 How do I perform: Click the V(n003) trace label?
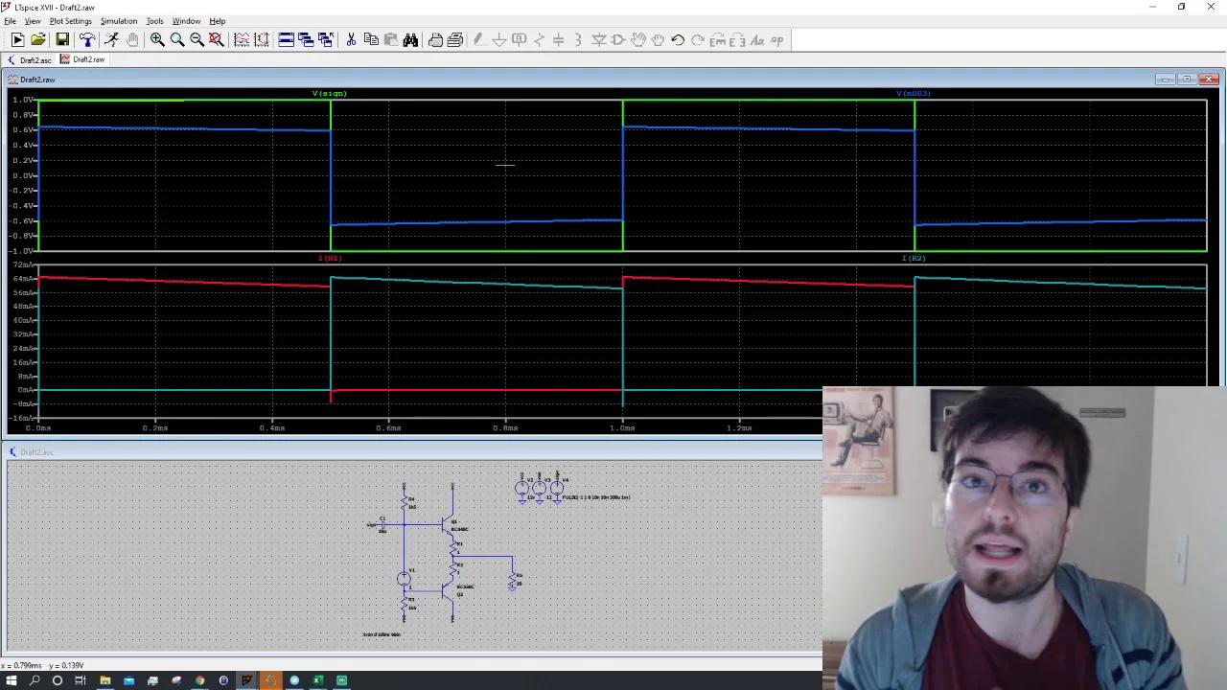click(x=914, y=93)
